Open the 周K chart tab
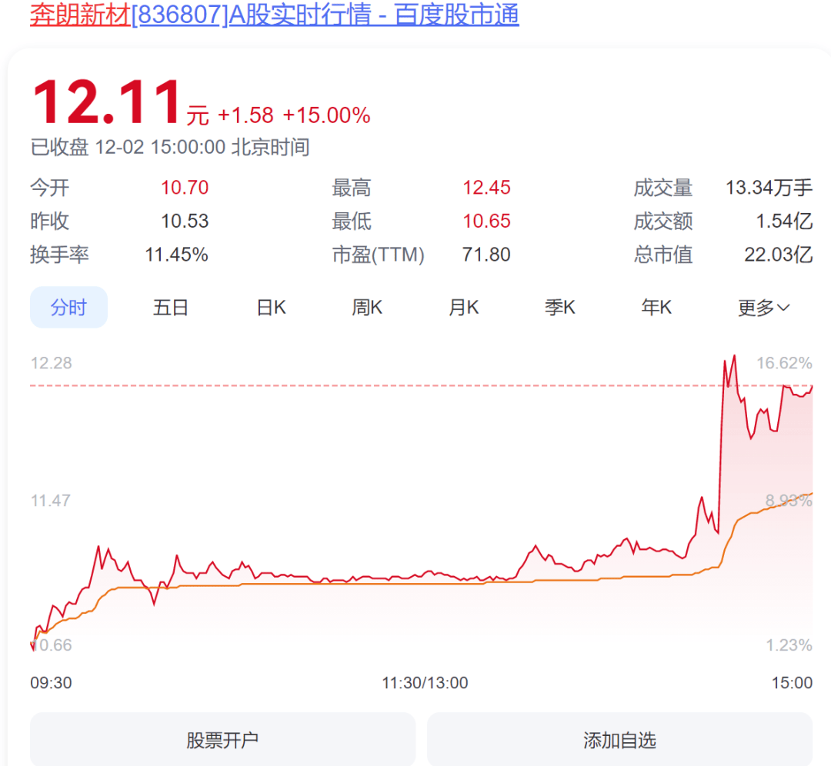 (367, 308)
